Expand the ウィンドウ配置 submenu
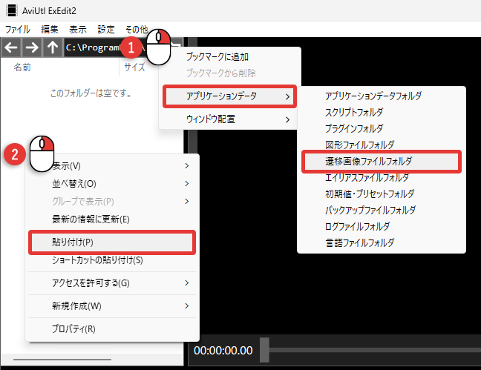 pyautogui.click(x=228, y=119)
